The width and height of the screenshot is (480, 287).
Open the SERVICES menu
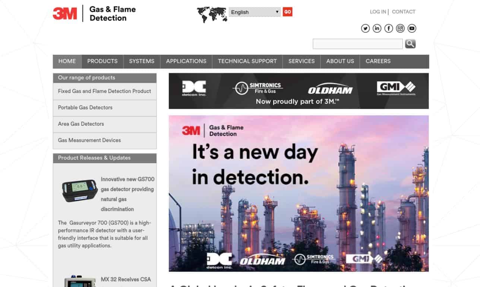pos(301,61)
